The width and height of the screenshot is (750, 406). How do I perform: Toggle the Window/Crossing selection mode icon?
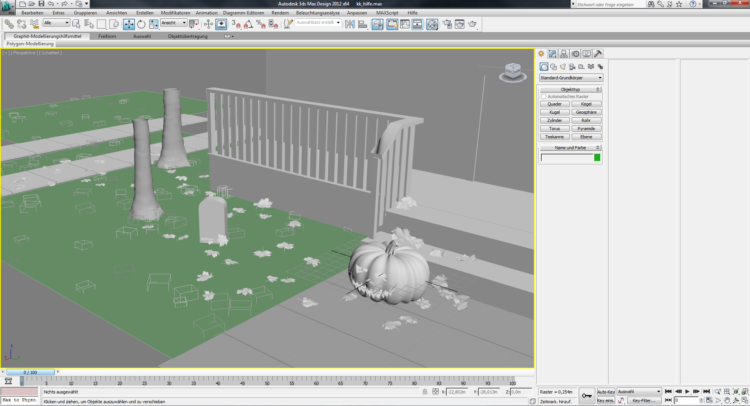tap(114, 24)
